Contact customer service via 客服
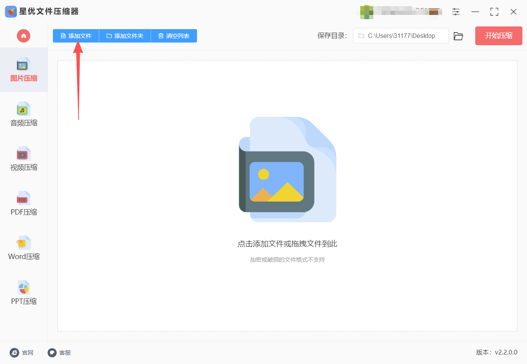The image size is (527, 364). pos(65,353)
